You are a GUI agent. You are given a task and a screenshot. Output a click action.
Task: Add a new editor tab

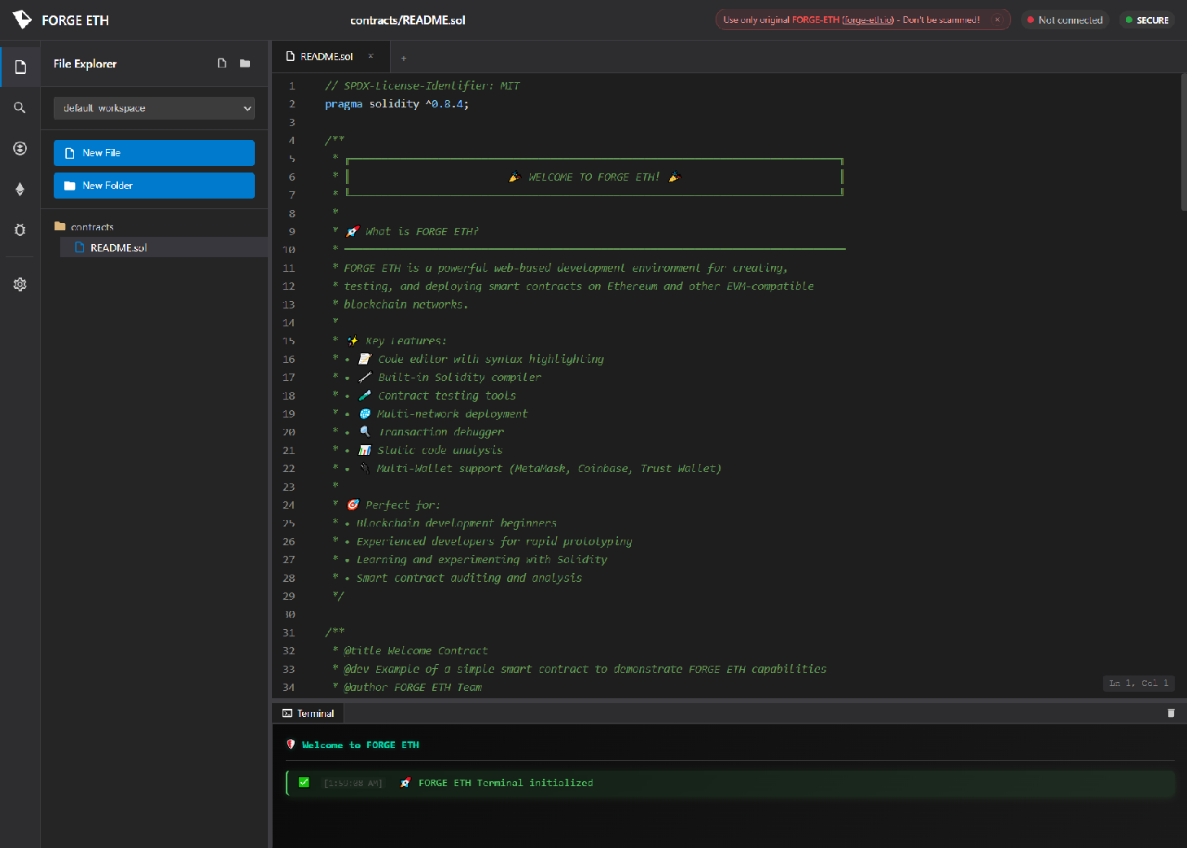[404, 58]
